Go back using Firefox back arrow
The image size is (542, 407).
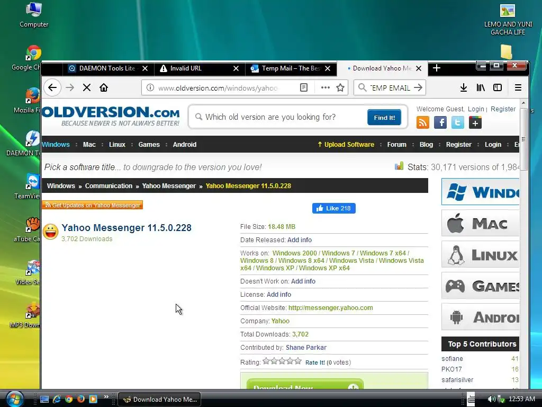point(52,87)
